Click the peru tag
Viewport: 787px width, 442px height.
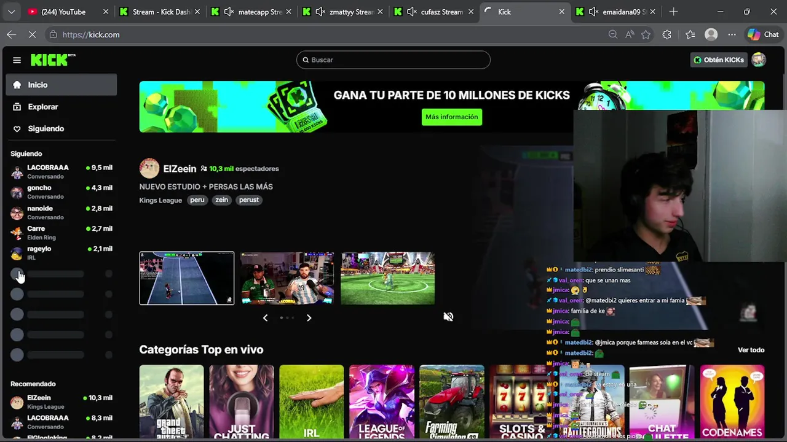coord(197,200)
